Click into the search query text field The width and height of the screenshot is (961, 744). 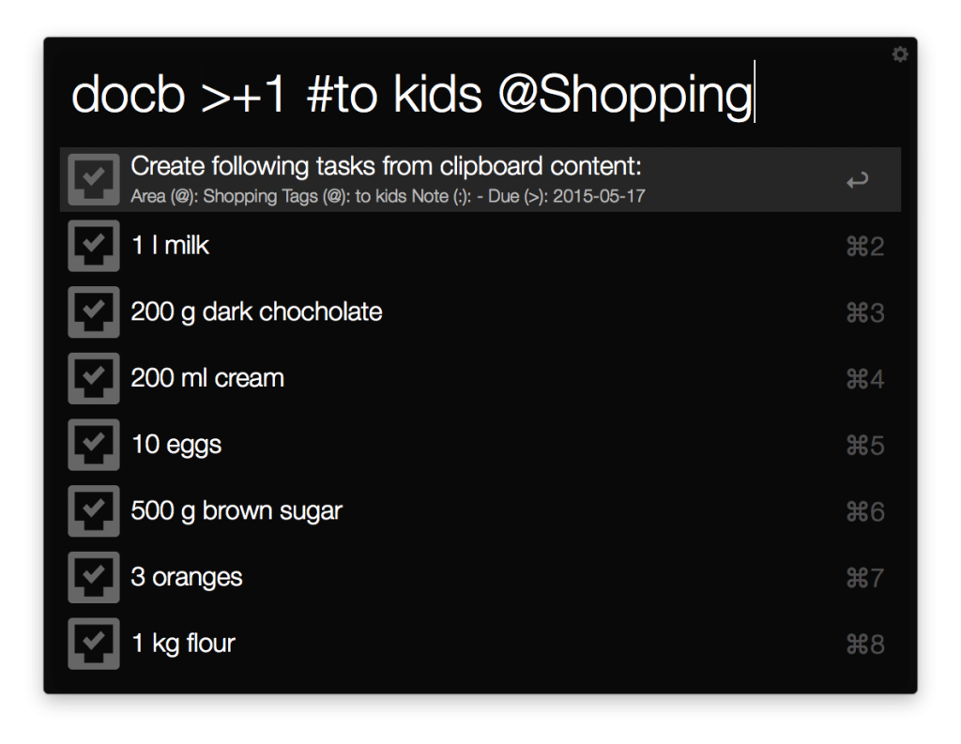(x=413, y=95)
